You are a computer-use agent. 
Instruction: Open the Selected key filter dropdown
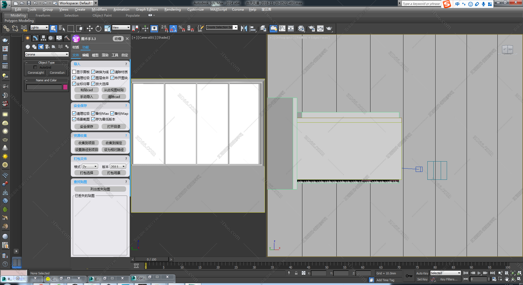click(x=445, y=273)
